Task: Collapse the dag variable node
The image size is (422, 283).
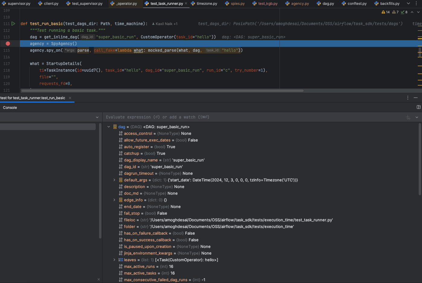Action: (109, 127)
